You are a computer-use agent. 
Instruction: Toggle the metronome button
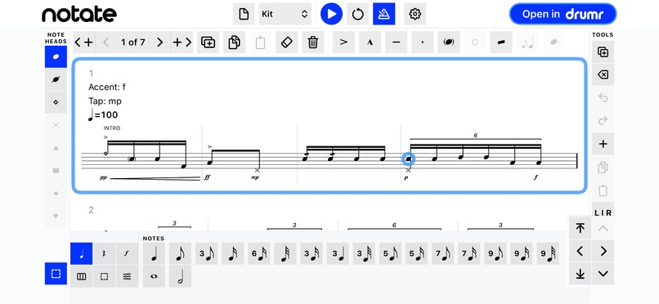click(383, 14)
